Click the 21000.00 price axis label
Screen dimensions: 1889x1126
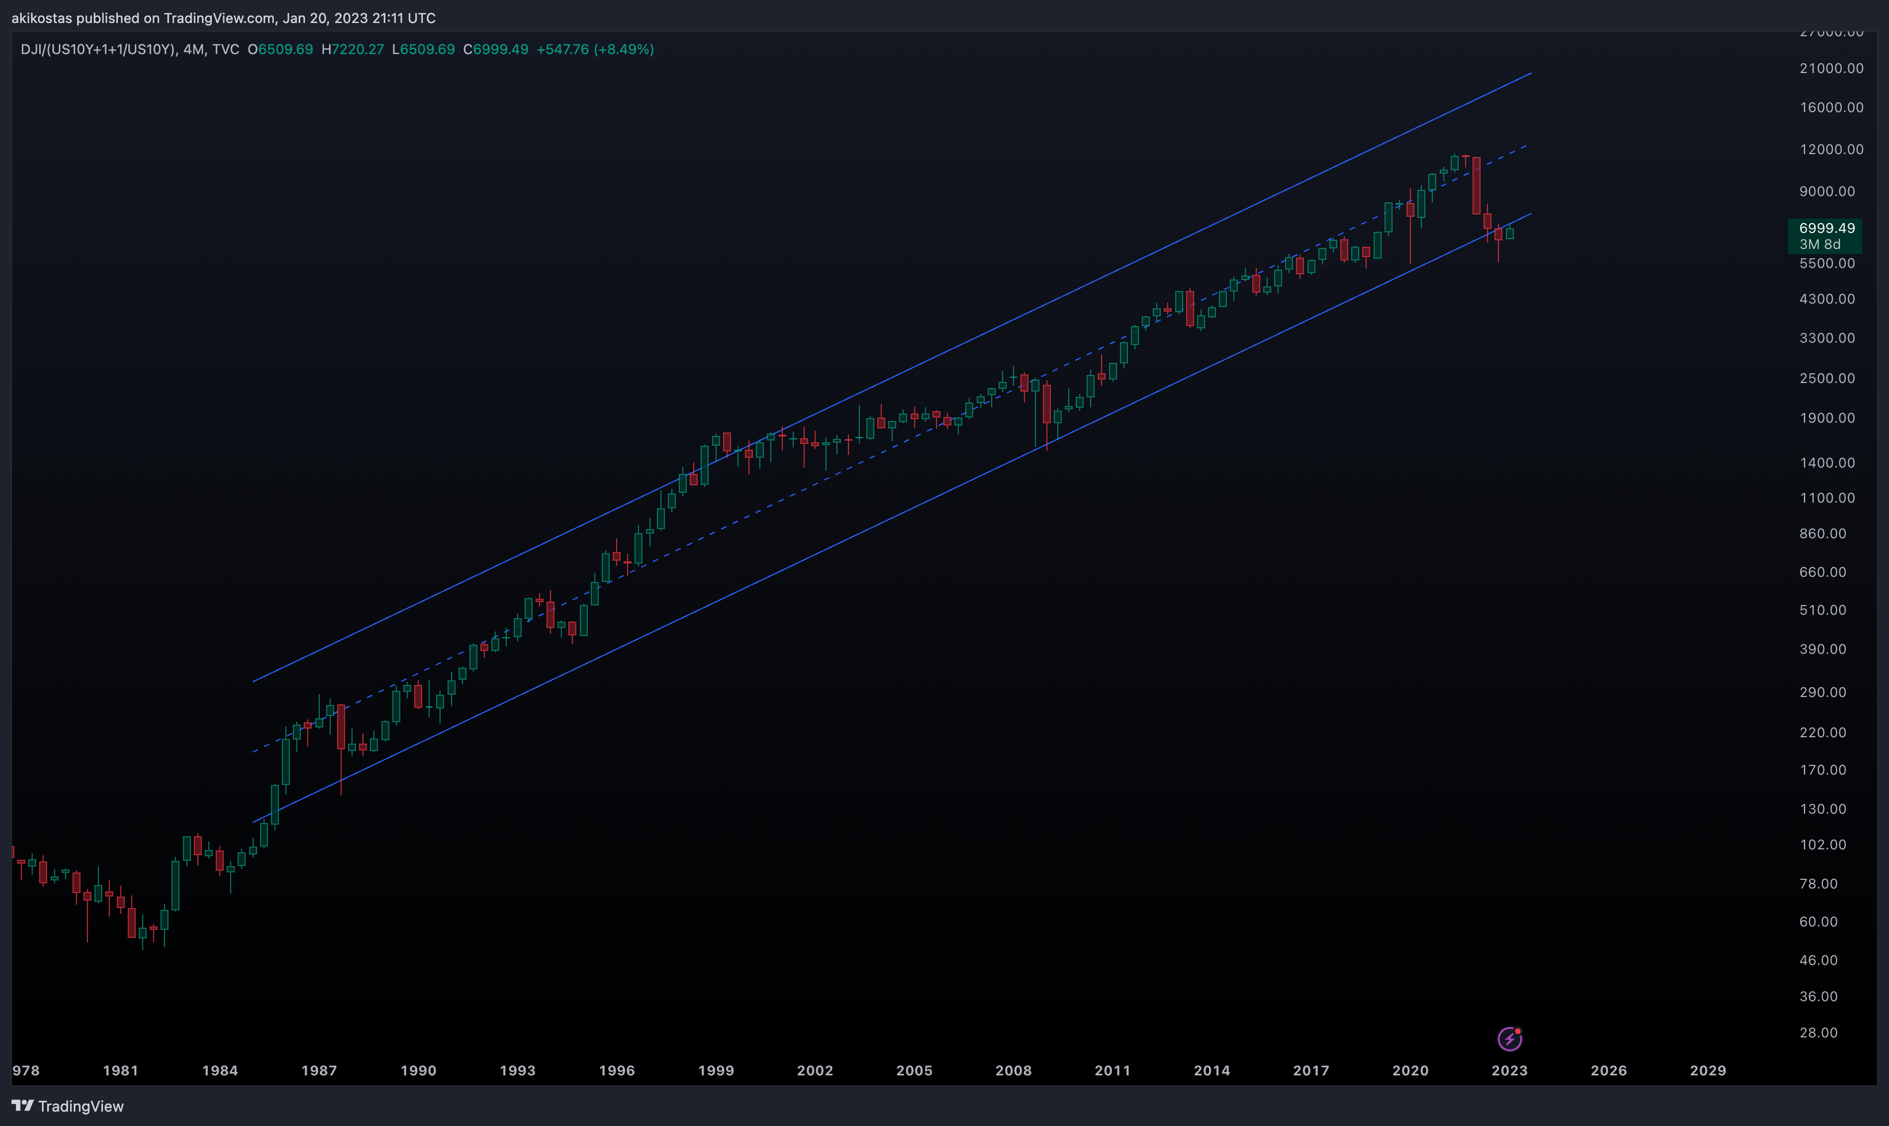[1831, 68]
